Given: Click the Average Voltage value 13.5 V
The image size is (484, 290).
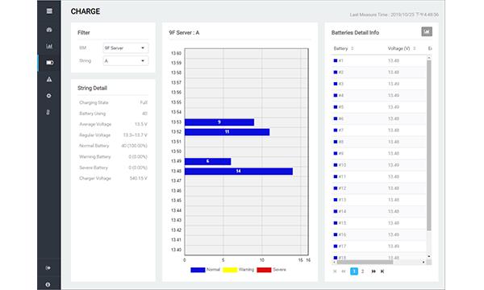Looking at the screenshot, I should point(141,124).
